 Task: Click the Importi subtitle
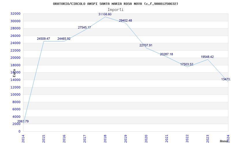coord(115,10)
